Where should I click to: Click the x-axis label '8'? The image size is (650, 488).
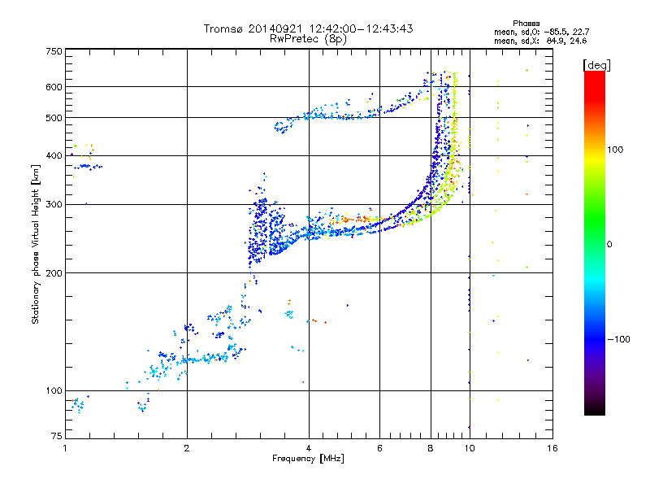tap(431, 448)
